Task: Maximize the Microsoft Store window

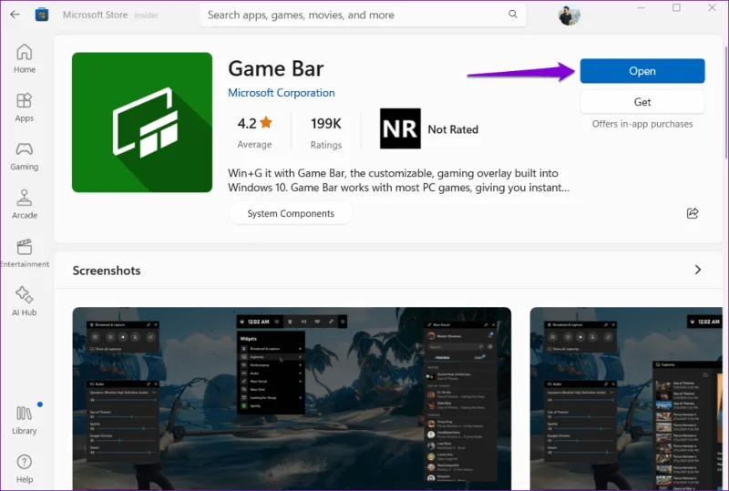Action: tap(676, 7)
